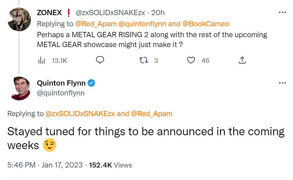
Task: Click the @BookCameo mention link
Action: pos(205,24)
